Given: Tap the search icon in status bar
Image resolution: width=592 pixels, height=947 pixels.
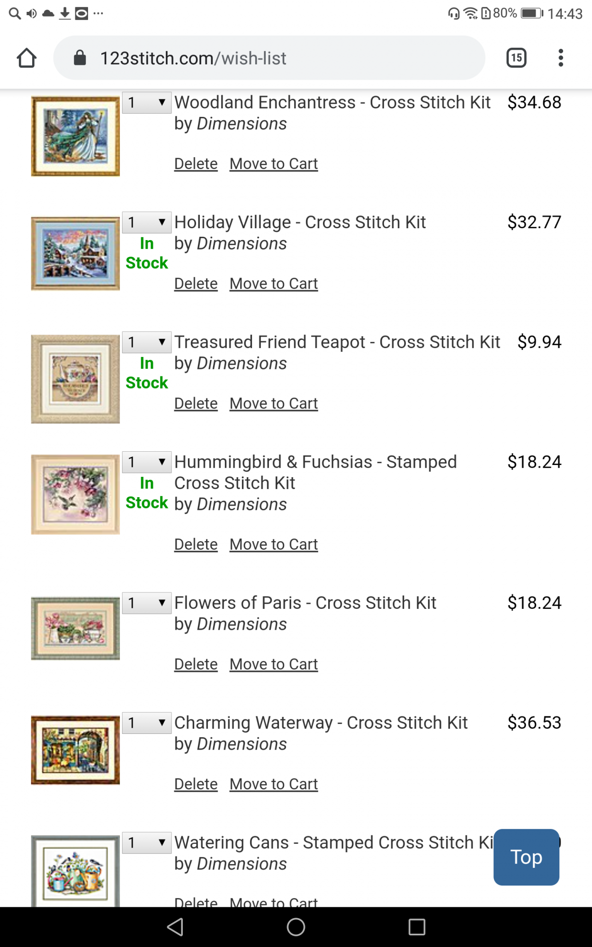Looking at the screenshot, I should [x=15, y=13].
